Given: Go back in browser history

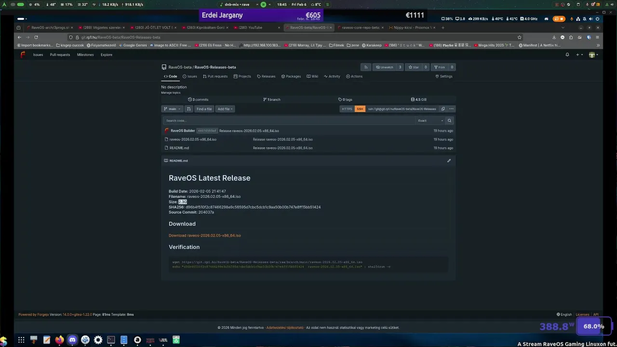Looking at the screenshot, I should pos(19,37).
